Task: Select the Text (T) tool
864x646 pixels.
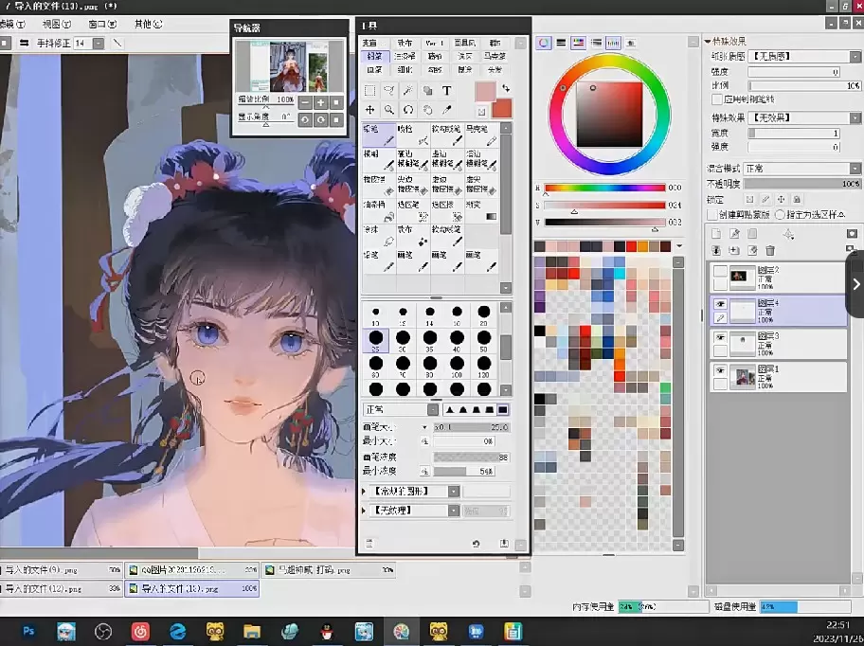Action: (x=447, y=91)
